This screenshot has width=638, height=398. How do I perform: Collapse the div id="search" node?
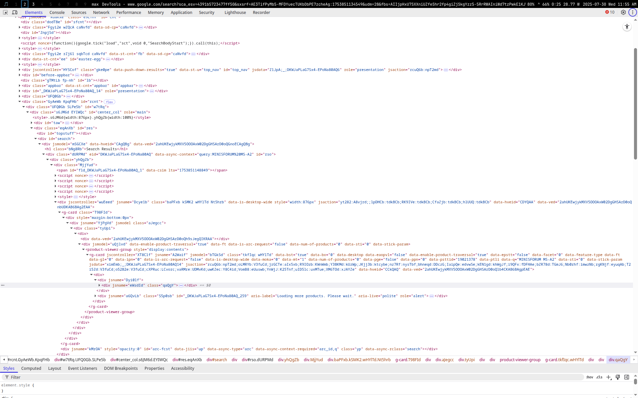point(36,139)
